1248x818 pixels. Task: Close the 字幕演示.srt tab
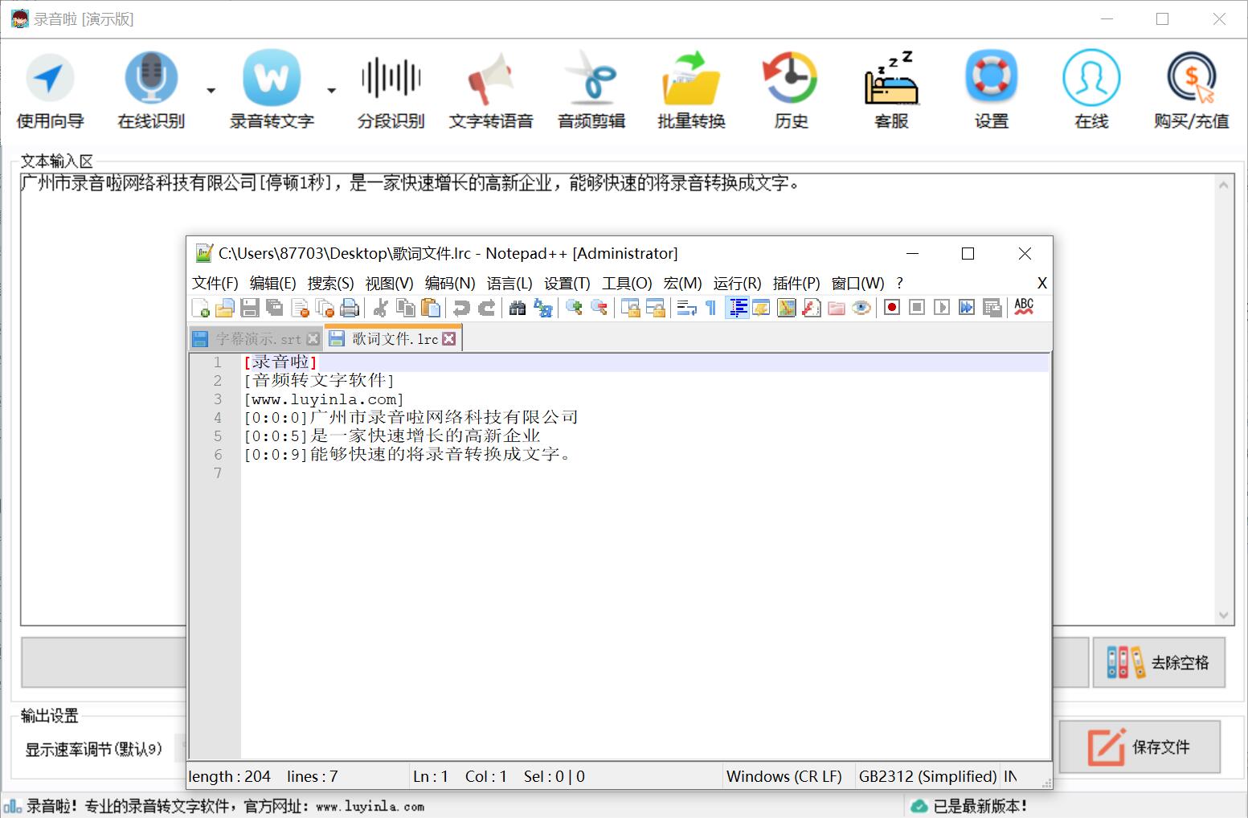coord(313,339)
